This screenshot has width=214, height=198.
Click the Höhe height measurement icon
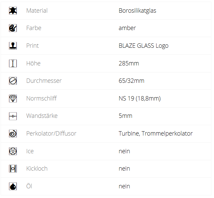[x=13, y=63]
